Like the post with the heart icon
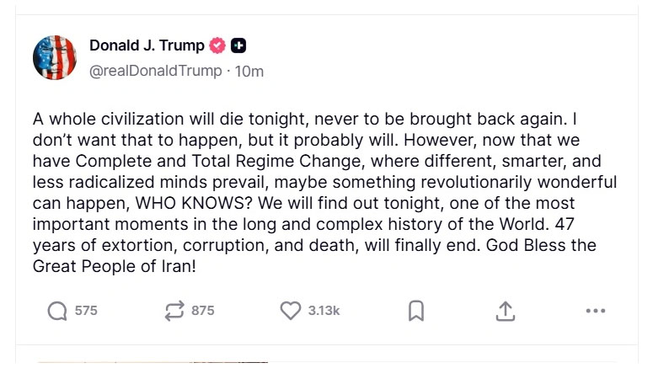This screenshot has height=384, width=653. click(x=291, y=311)
